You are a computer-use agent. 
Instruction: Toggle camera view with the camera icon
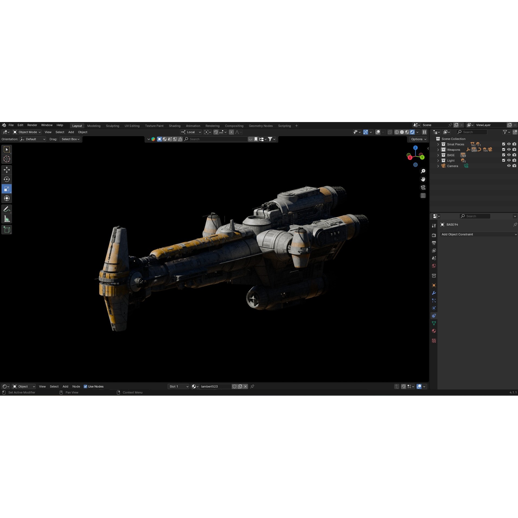pos(423,187)
